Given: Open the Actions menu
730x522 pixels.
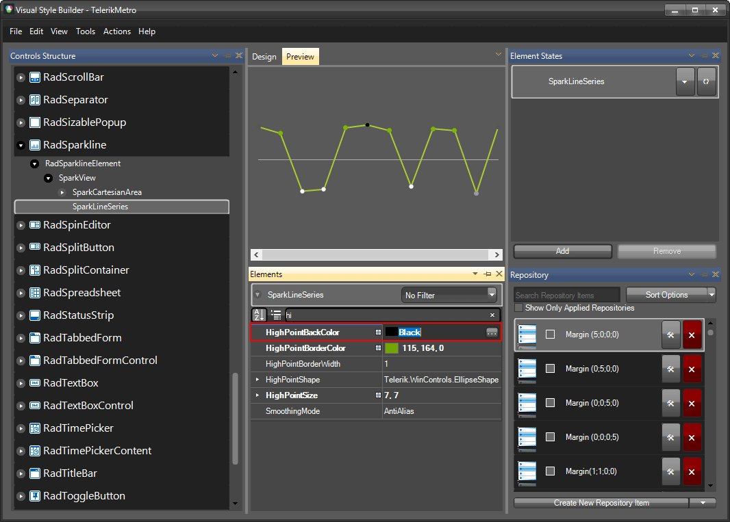Looking at the screenshot, I should pyautogui.click(x=116, y=31).
